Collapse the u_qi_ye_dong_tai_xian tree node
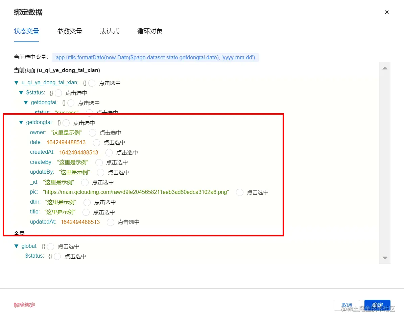This screenshot has width=404, height=321. (17, 83)
